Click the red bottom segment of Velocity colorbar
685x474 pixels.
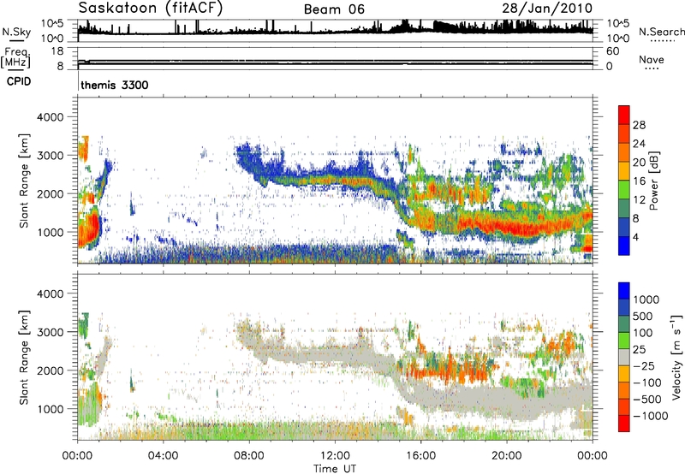tap(624, 424)
